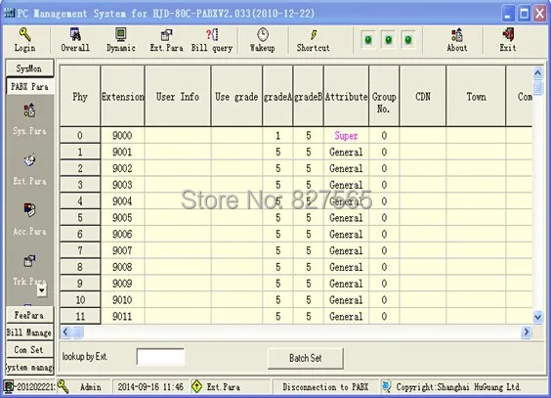Click the middle green status indicator
The image size is (551, 398).
tap(388, 40)
